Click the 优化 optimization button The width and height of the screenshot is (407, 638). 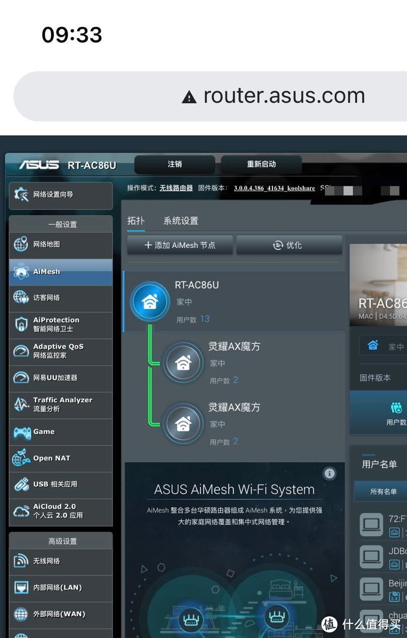coord(289,245)
